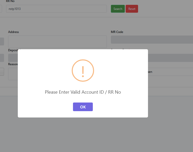Click the partially hidden Deposit label
Image resolution: width=193 pixels, height=152 pixels.
(x=13, y=50)
